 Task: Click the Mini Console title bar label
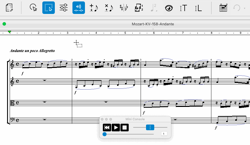[135, 119]
